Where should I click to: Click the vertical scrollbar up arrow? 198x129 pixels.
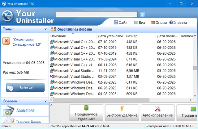tap(195, 35)
